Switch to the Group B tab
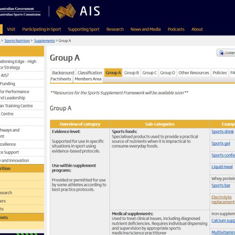The height and width of the screenshot is (235, 235). (x=132, y=73)
